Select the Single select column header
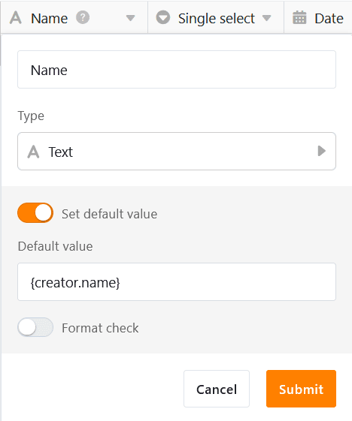The width and height of the screenshot is (352, 421). [216, 18]
